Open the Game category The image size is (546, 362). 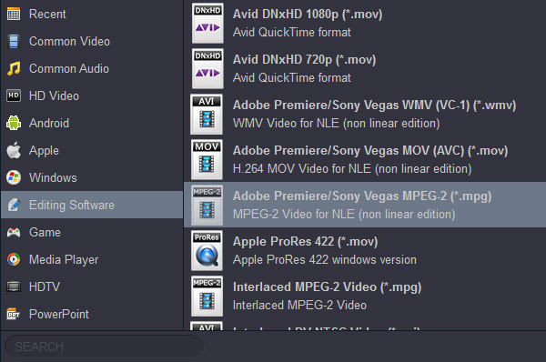coord(92,232)
